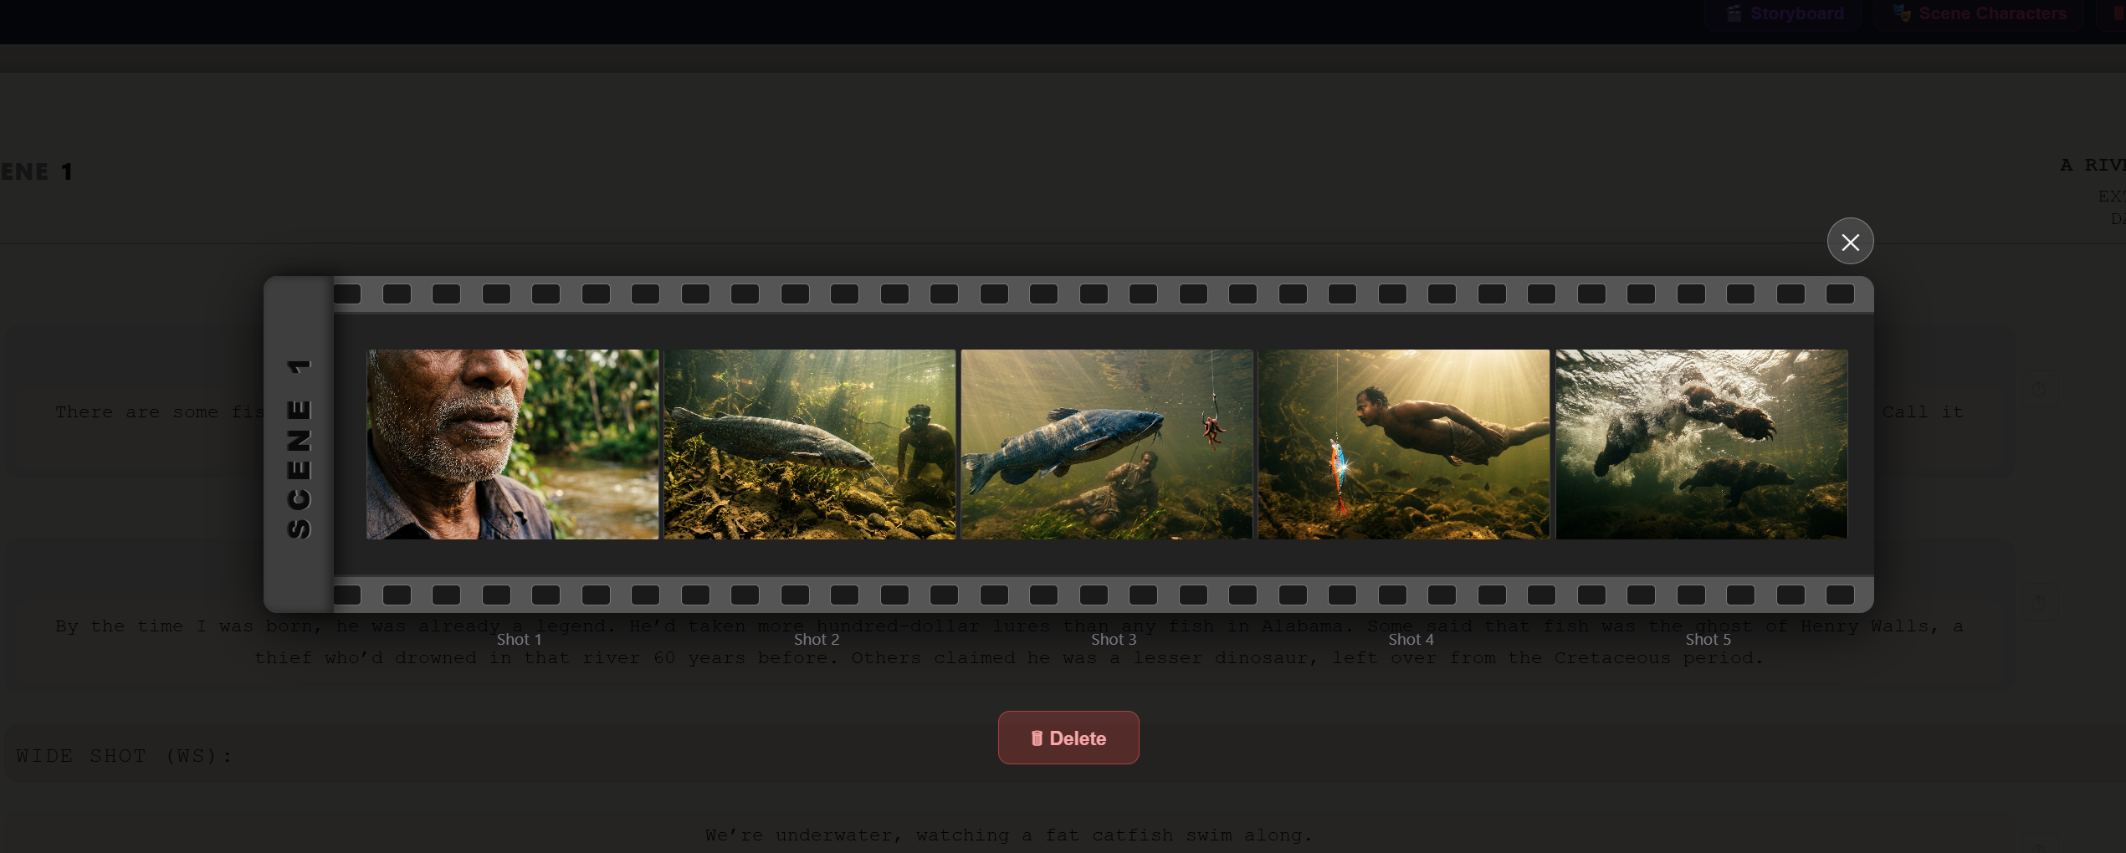The image size is (2126, 853).
Task: Open the Storyboard tab in the top bar
Action: click(1785, 13)
